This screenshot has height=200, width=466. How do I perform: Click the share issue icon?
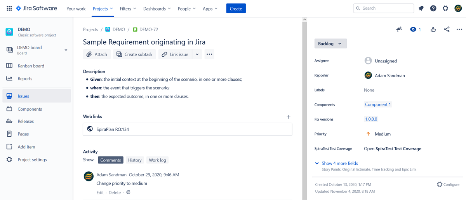(x=447, y=30)
